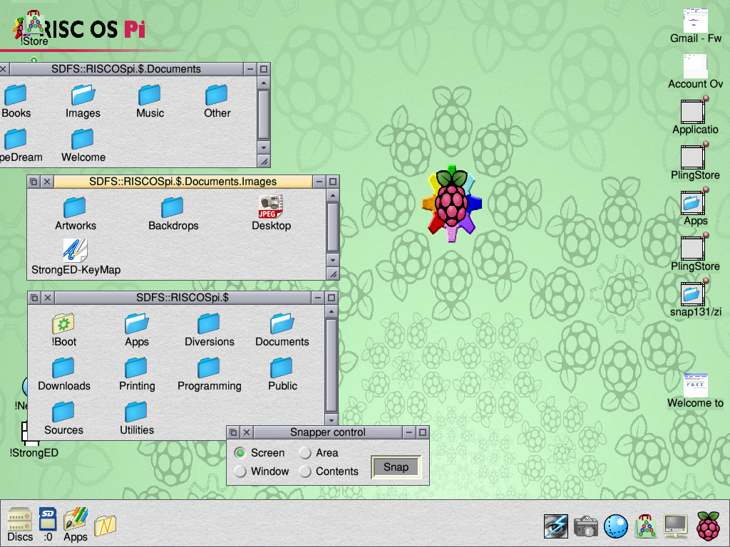Click the Snapper camera icon on icon bar

586,526
